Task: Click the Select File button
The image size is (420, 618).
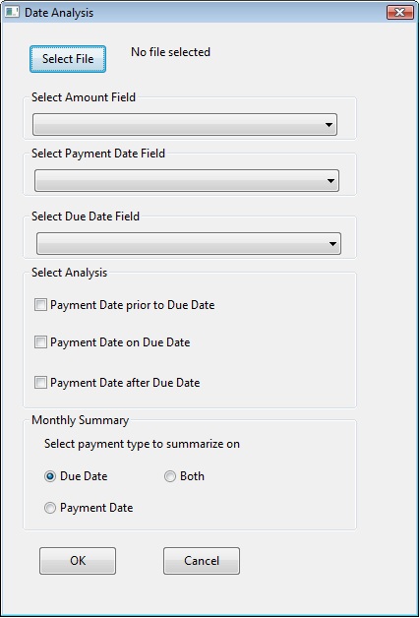Action: coord(68,59)
